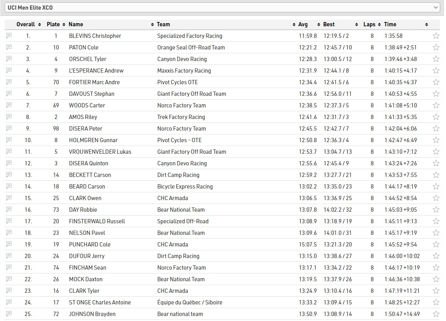Open comment icon for BEARD Carson
Screen dimensions: 446x321
pos(9,187)
